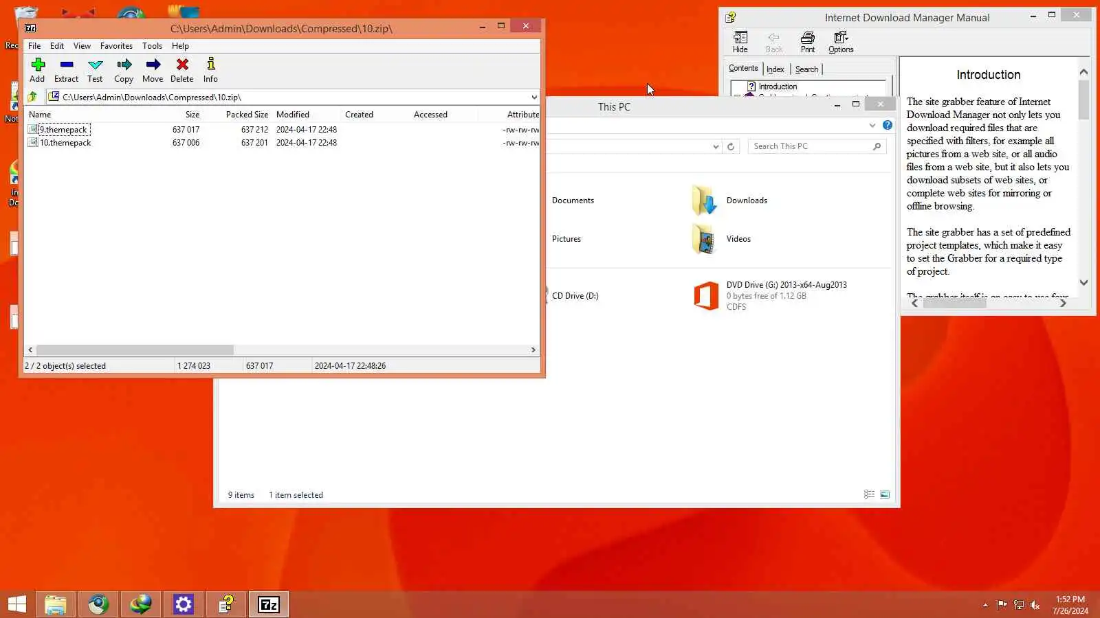1100x618 pixels.
Task: Open the Tools menu in 7-Zip
Action: point(153,46)
